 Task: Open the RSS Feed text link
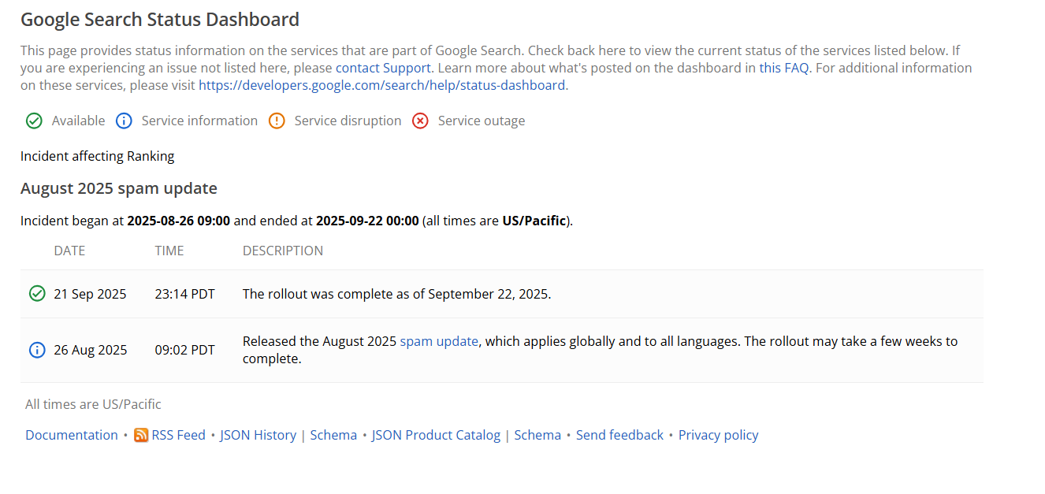click(179, 435)
